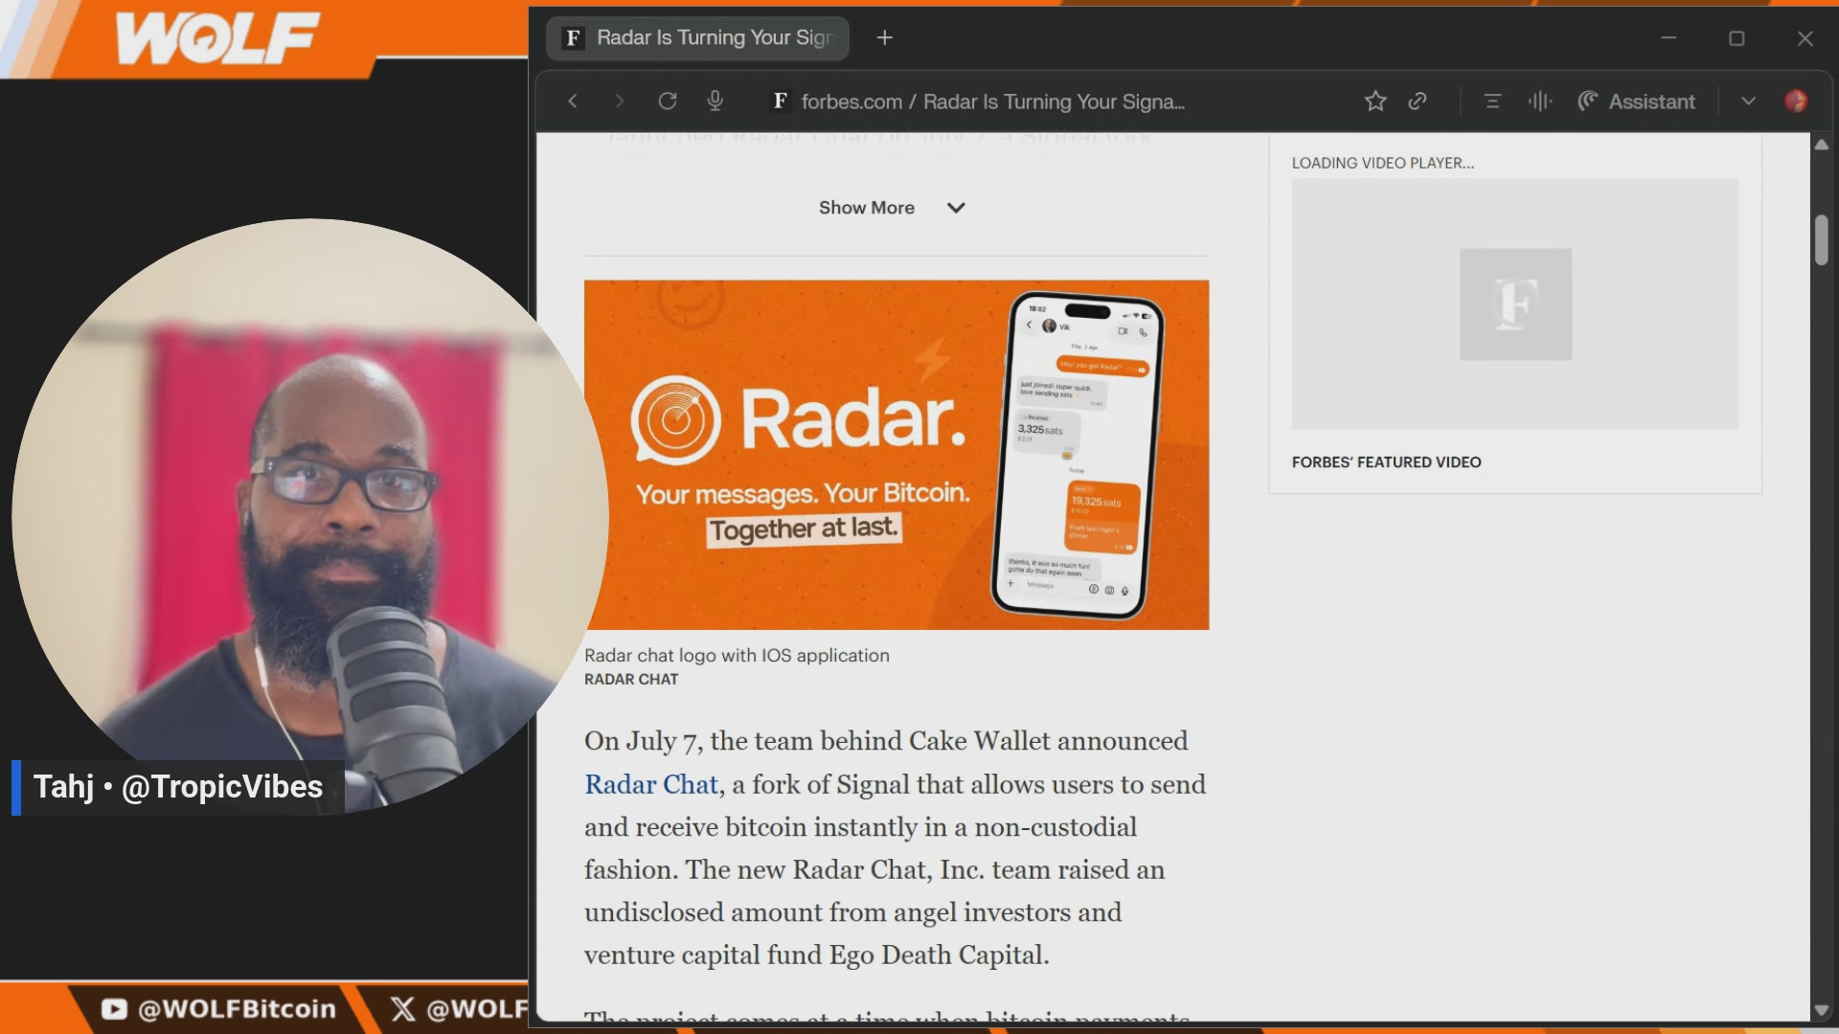Click the YouTube icon beside @WOLFBitcoin
Screen dimensions: 1839x1034
[114, 1009]
